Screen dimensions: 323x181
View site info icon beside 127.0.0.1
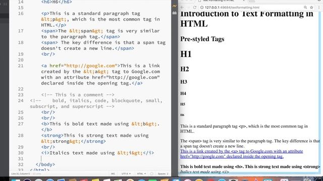click(202, 8)
